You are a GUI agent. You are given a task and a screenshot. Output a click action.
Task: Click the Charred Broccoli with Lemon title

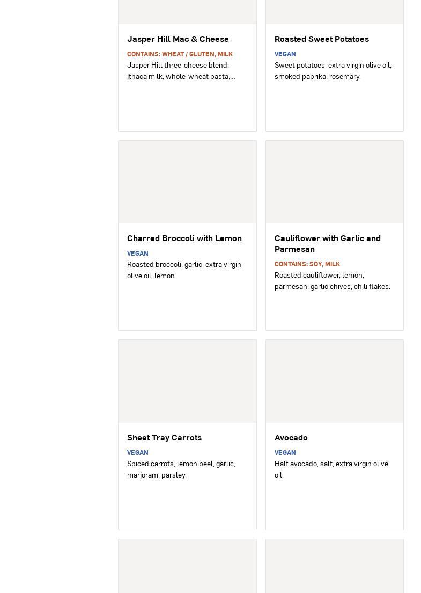tap(184, 238)
